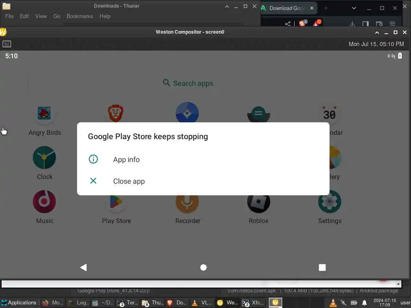Tap the Android home circle button
Image resolution: width=411 pixels, height=308 pixels.
pyautogui.click(x=203, y=267)
